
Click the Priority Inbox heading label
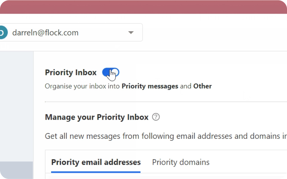(71, 73)
